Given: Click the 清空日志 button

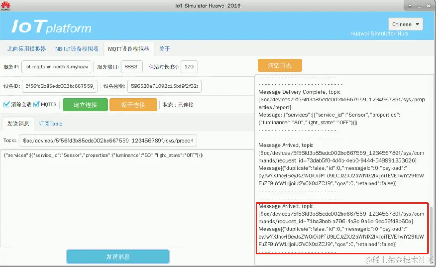Looking at the screenshot, I should click(280, 65).
